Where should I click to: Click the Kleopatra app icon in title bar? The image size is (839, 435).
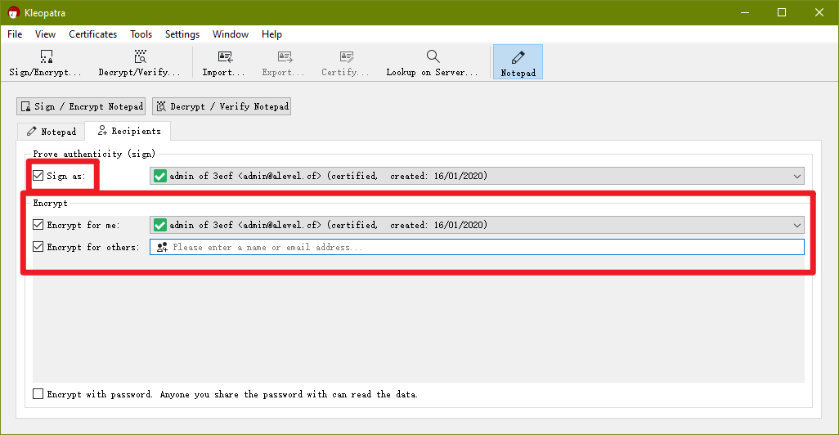point(13,12)
